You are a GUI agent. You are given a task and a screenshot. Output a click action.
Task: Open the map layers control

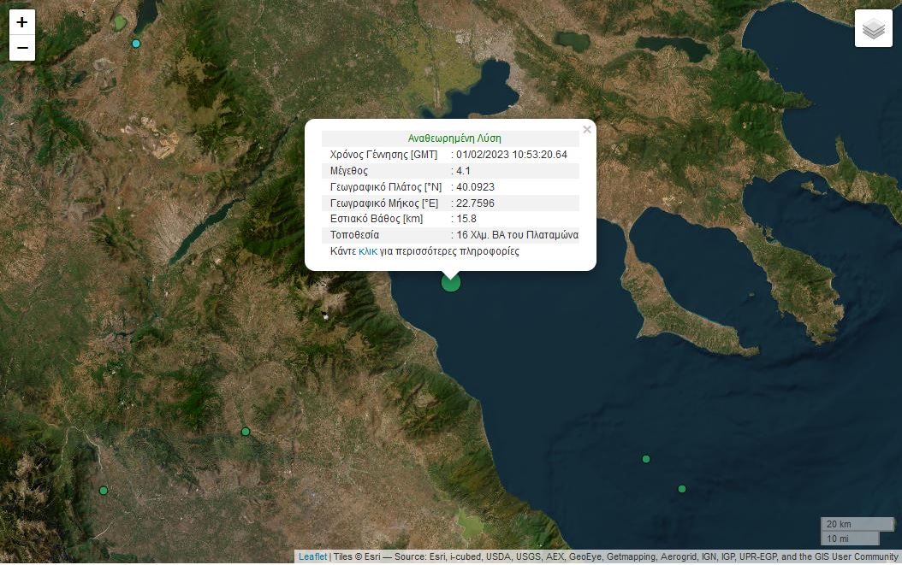tap(873, 29)
